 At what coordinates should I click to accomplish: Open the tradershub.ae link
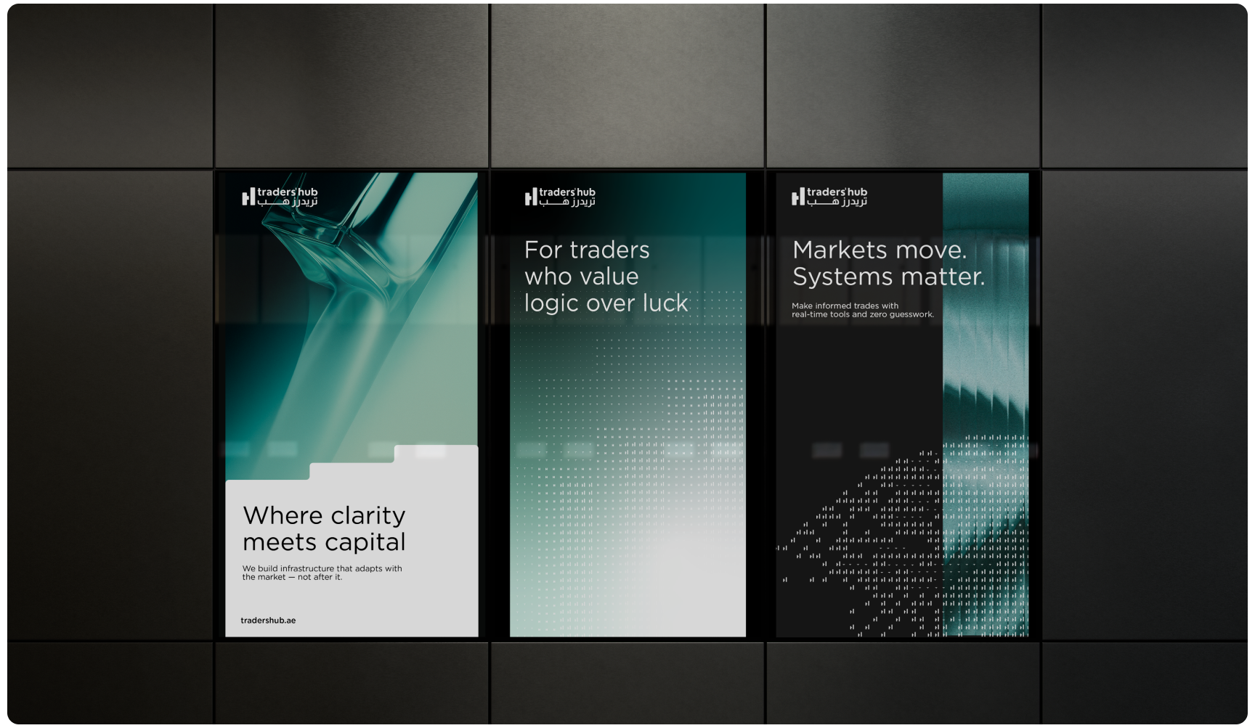click(269, 620)
